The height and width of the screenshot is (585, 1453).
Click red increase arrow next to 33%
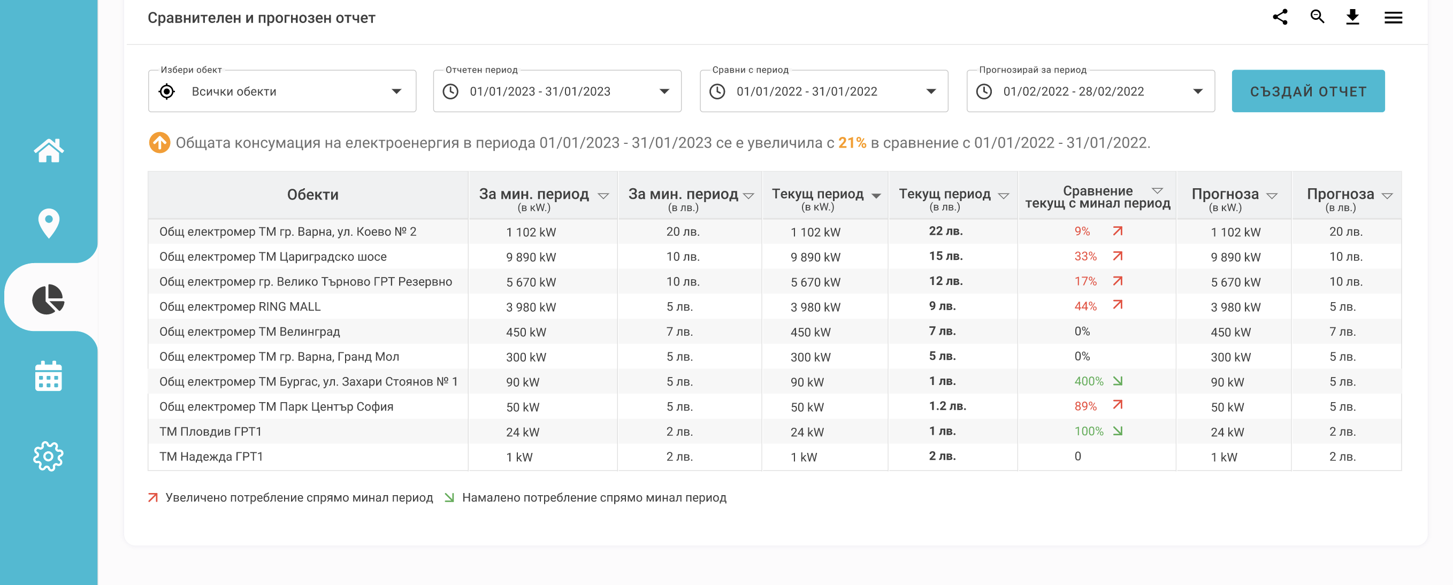(x=1118, y=256)
